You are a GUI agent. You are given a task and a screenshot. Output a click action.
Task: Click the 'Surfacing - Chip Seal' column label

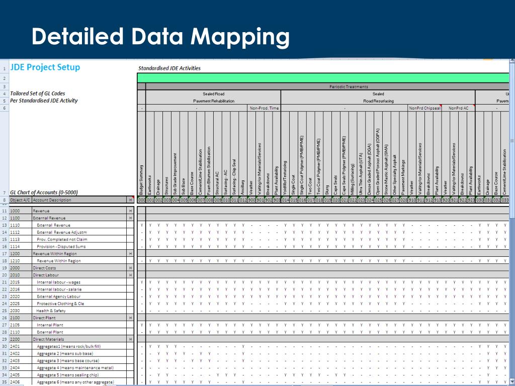(234, 177)
